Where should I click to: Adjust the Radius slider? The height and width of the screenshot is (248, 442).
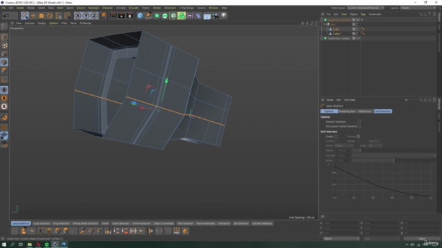pyautogui.click(x=394, y=150)
